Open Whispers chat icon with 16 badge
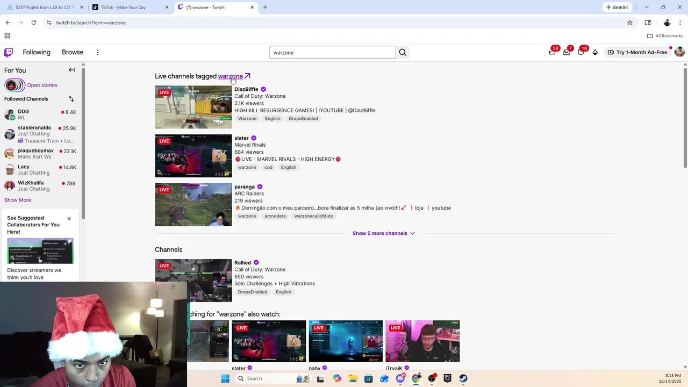 (x=581, y=52)
